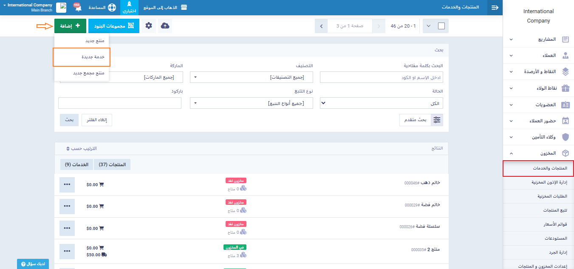Tick the select-all checkbox
Viewport: 574px width, 269px height.
click(x=441, y=26)
